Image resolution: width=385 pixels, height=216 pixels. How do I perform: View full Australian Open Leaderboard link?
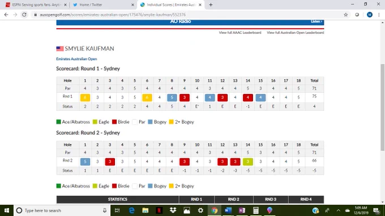(296, 33)
